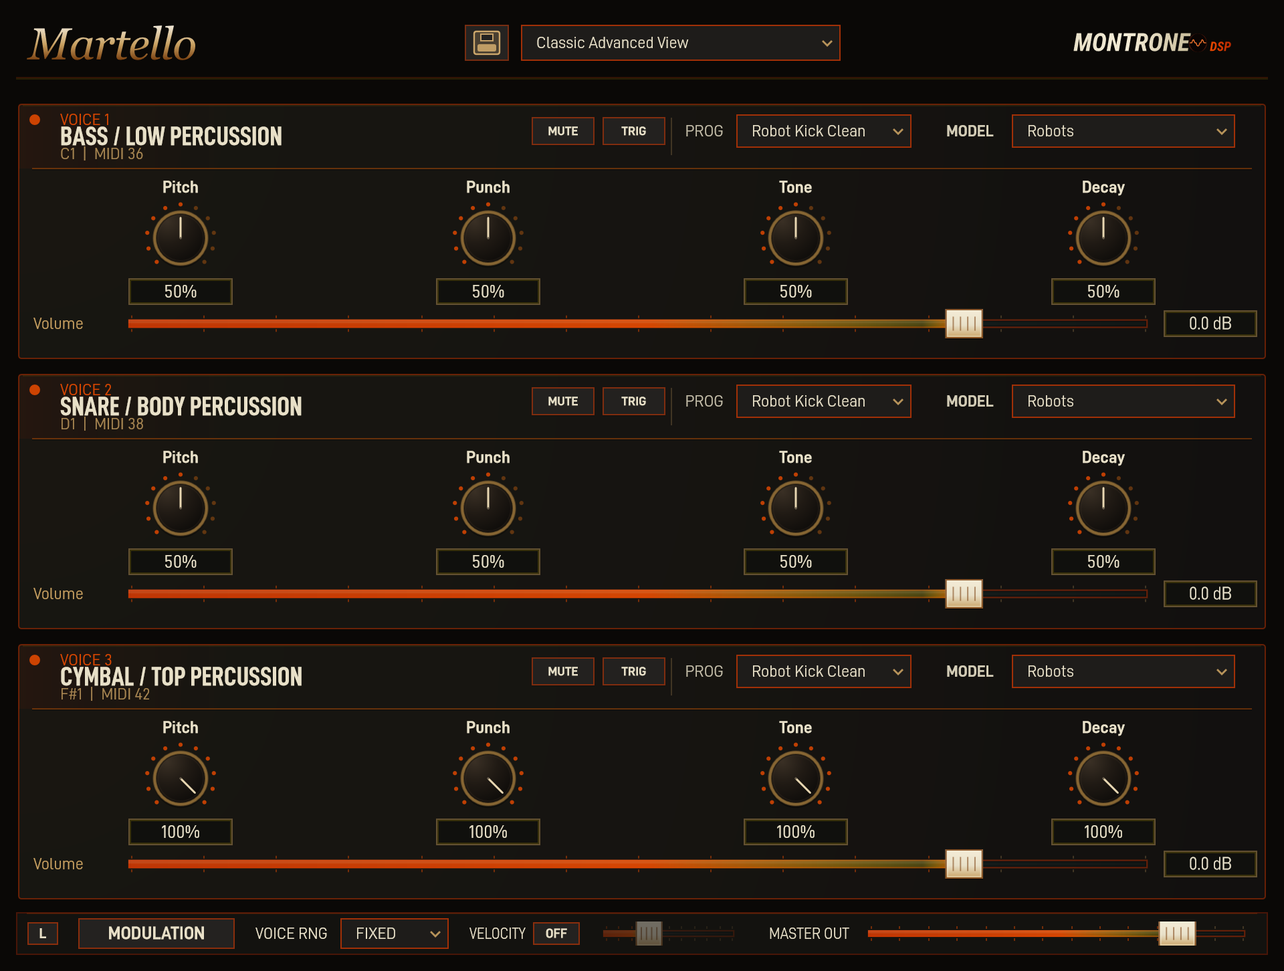Open Voice 1 PROG Robot Kick Clean dropdown
1284x971 pixels.
(x=824, y=131)
